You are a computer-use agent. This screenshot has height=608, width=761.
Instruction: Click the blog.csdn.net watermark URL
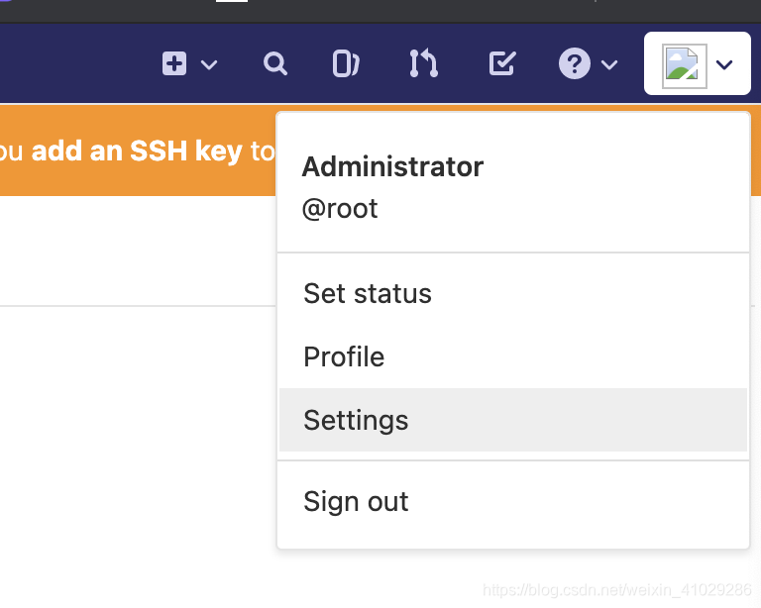coord(617,590)
